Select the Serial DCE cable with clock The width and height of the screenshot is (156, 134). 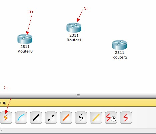[x=111, y=118]
